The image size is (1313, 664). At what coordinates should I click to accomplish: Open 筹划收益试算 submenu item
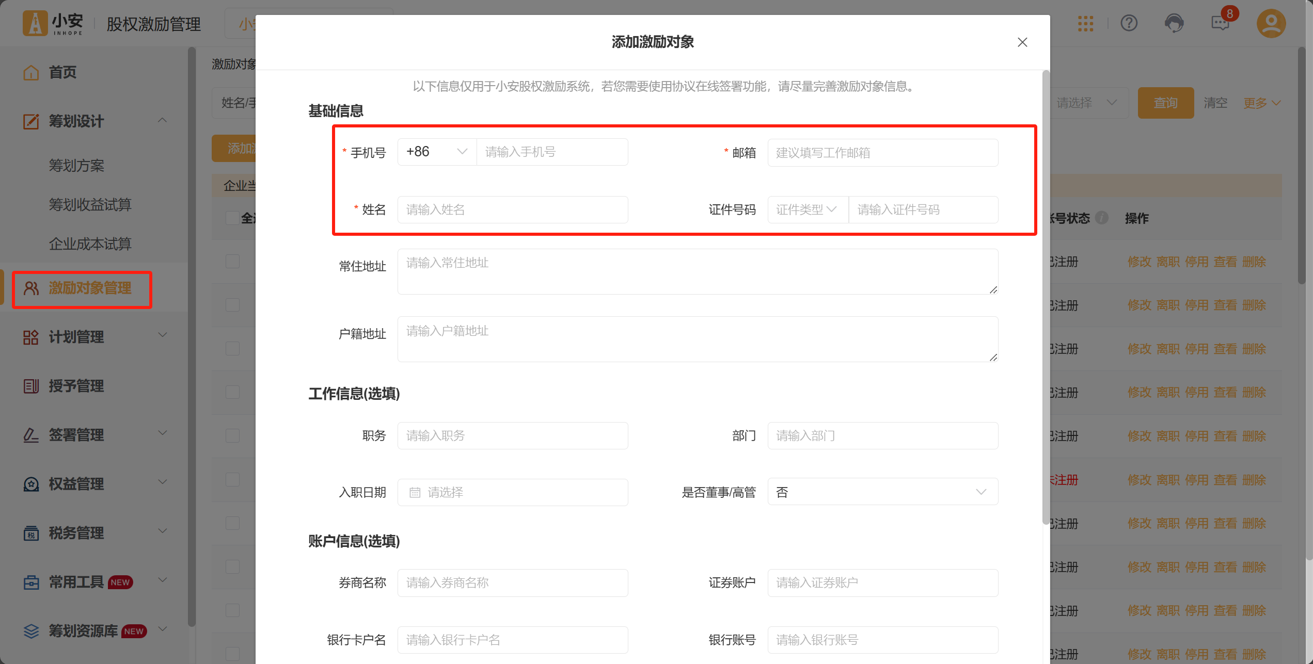pyautogui.click(x=90, y=205)
